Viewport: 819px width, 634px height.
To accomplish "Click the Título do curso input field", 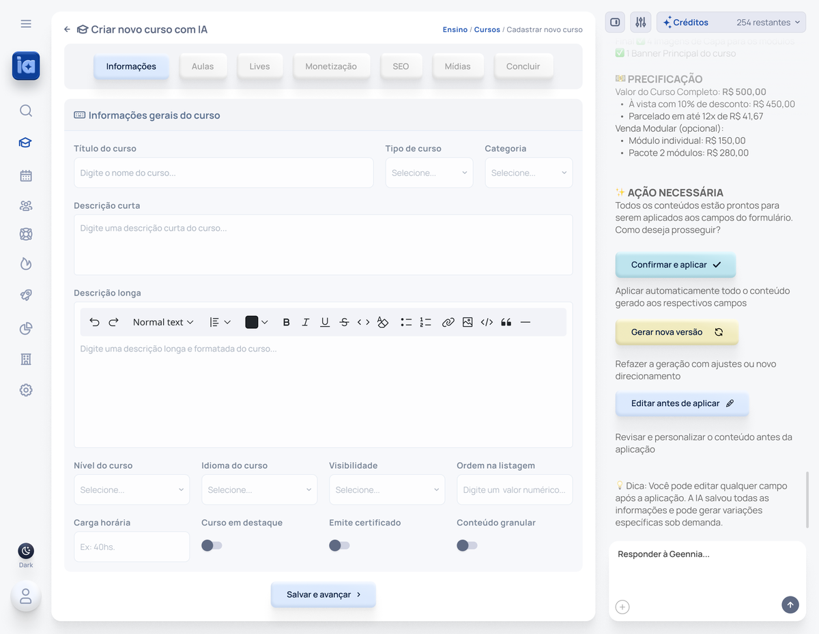I will point(223,173).
